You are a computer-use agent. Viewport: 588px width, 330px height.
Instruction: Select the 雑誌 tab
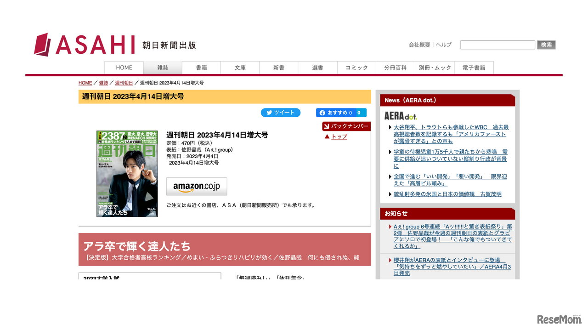pyautogui.click(x=163, y=68)
